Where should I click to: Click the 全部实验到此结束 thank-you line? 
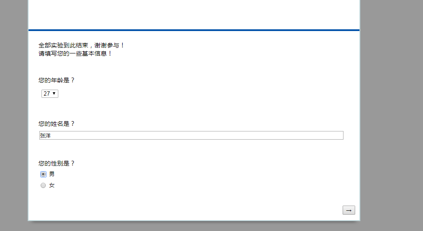(x=82, y=45)
